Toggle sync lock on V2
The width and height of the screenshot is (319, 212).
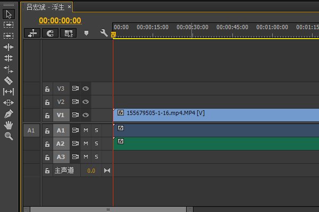[x=75, y=102]
